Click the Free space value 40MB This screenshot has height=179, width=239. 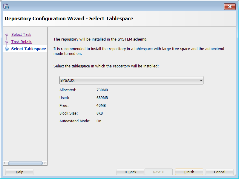(x=101, y=106)
